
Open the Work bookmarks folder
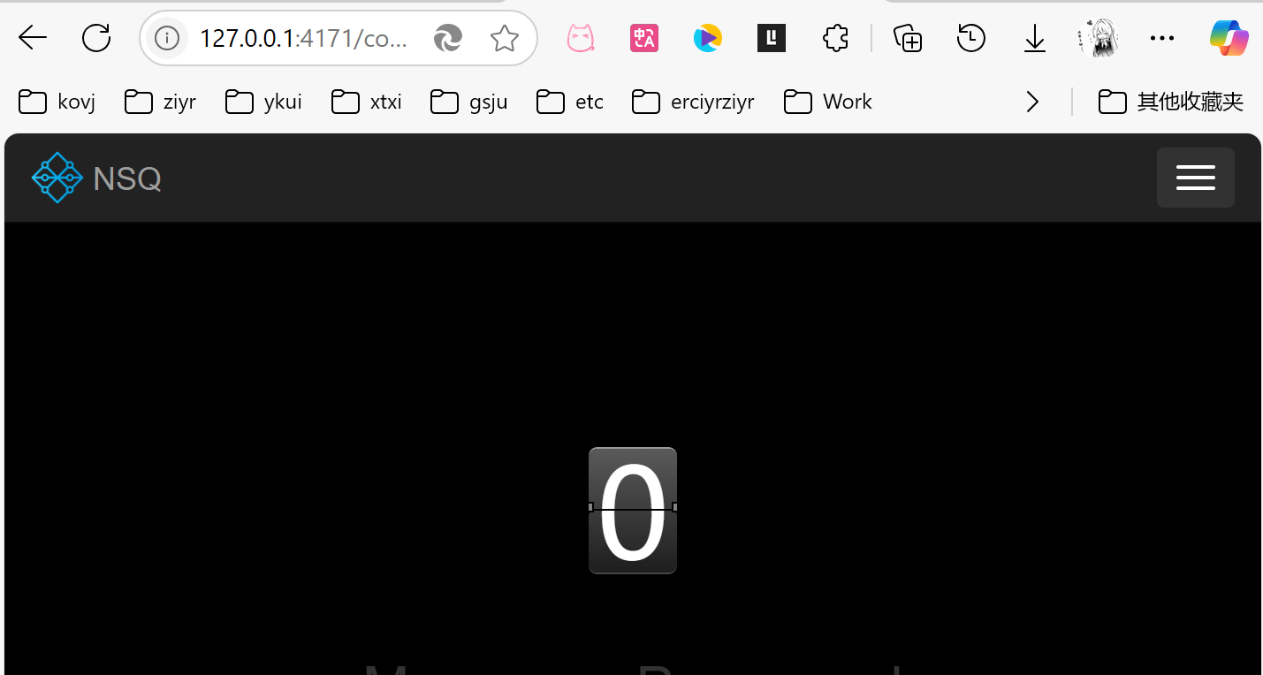click(x=828, y=102)
